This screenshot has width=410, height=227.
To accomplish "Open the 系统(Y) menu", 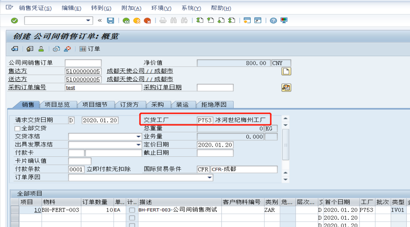I will (x=191, y=8).
